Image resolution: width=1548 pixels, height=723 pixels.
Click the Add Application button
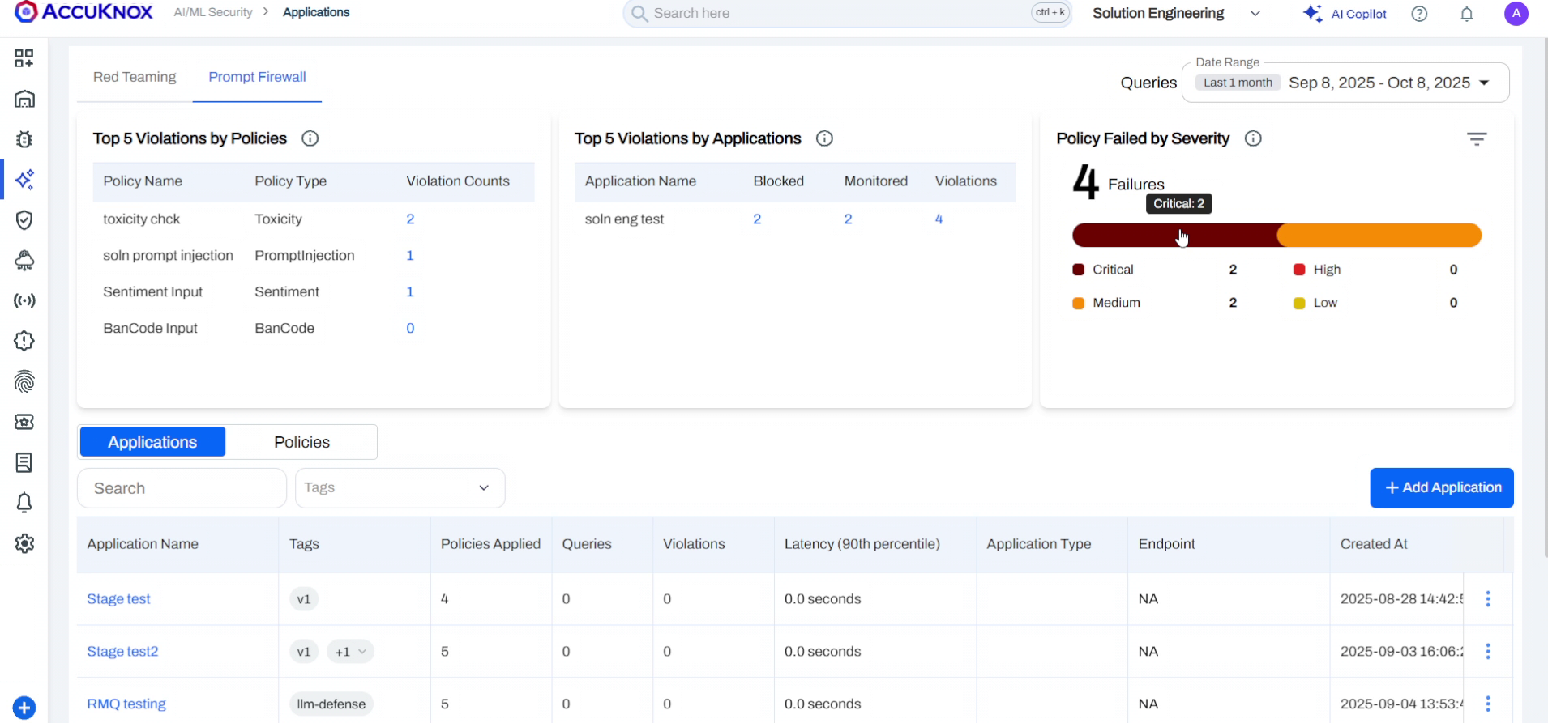coord(1442,488)
